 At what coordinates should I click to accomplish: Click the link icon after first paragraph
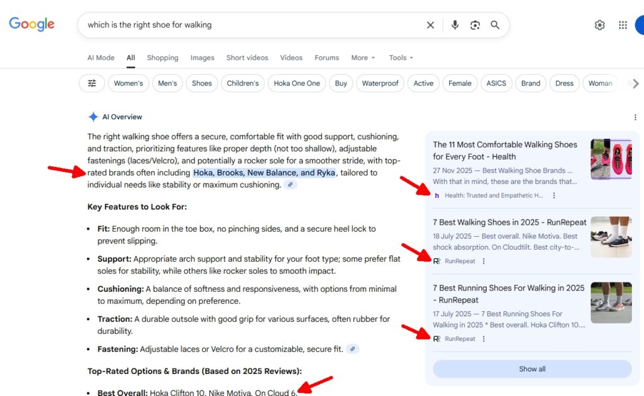click(290, 185)
